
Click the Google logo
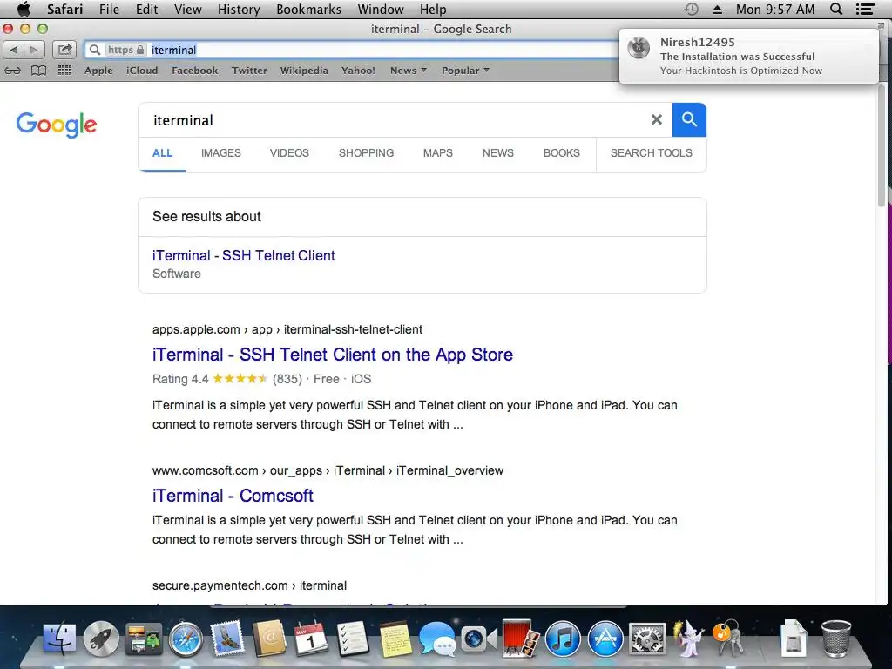pos(57,125)
